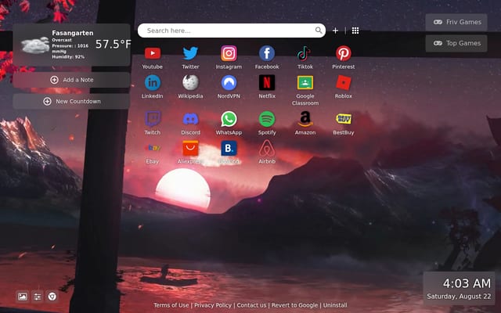Image resolution: width=501 pixels, height=313 pixels.
Task: Click the Chrome icon at bottom left
Action: [52, 297]
